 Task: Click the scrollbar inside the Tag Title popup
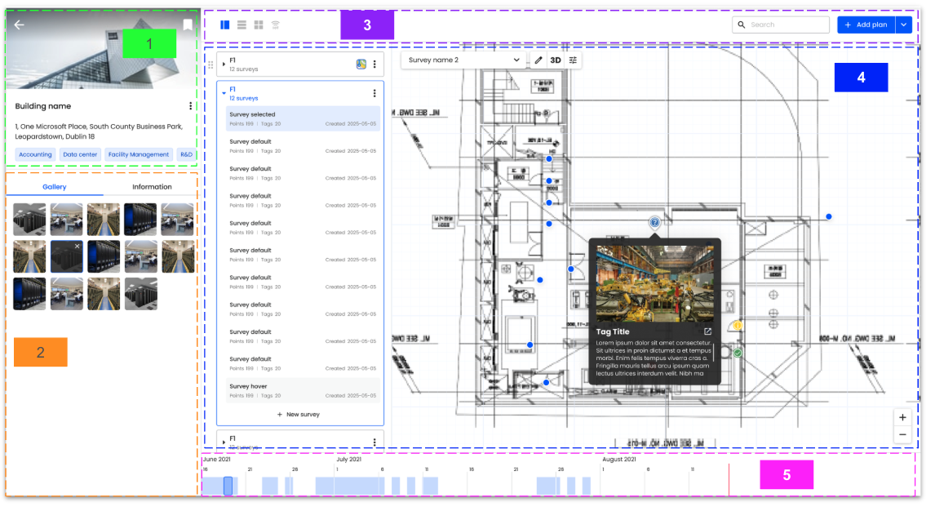[x=713, y=353]
